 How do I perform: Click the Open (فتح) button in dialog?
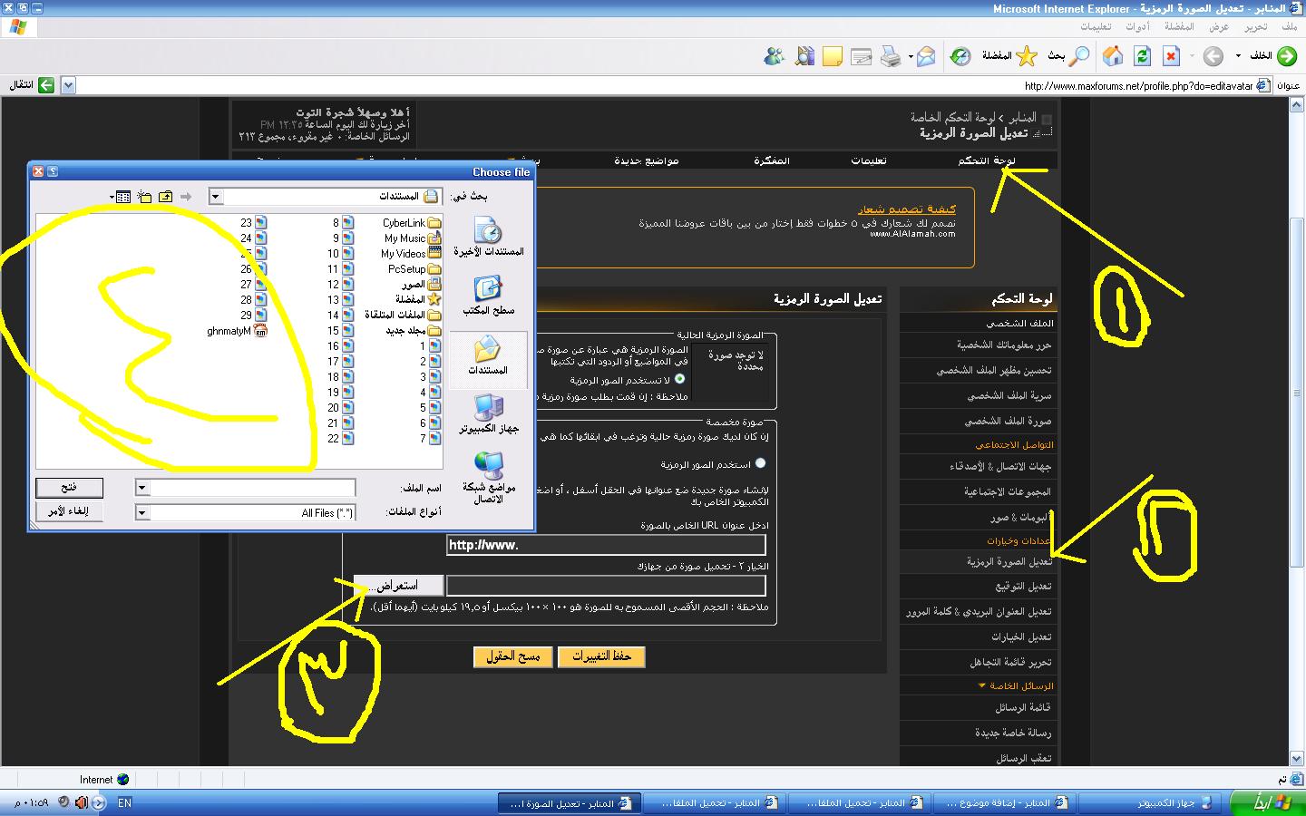(x=69, y=488)
